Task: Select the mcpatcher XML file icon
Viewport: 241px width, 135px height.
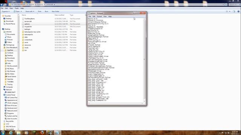Action: click(x=23, y=27)
